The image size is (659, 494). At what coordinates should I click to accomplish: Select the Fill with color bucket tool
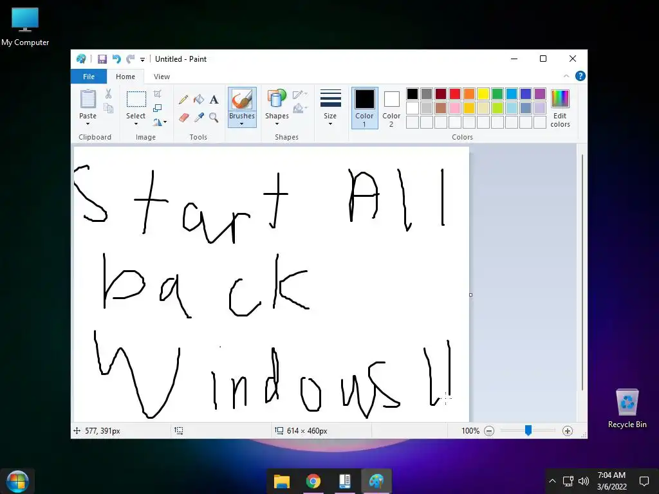point(199,99)
